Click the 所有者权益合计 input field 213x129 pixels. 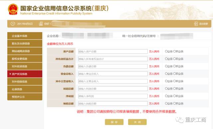tap(113, 59)
